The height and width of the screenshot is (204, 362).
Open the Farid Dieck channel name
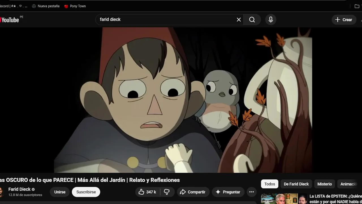tap(19, 189)
